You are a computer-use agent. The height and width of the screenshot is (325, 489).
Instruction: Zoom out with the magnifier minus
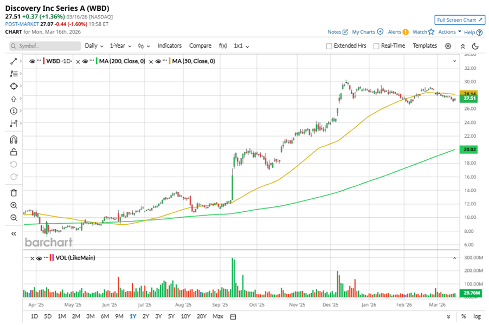pyautogui.click(x=14, y=218)
